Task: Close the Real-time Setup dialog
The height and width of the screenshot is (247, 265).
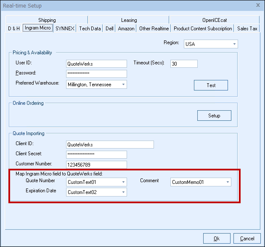Action: coord(258,5)
